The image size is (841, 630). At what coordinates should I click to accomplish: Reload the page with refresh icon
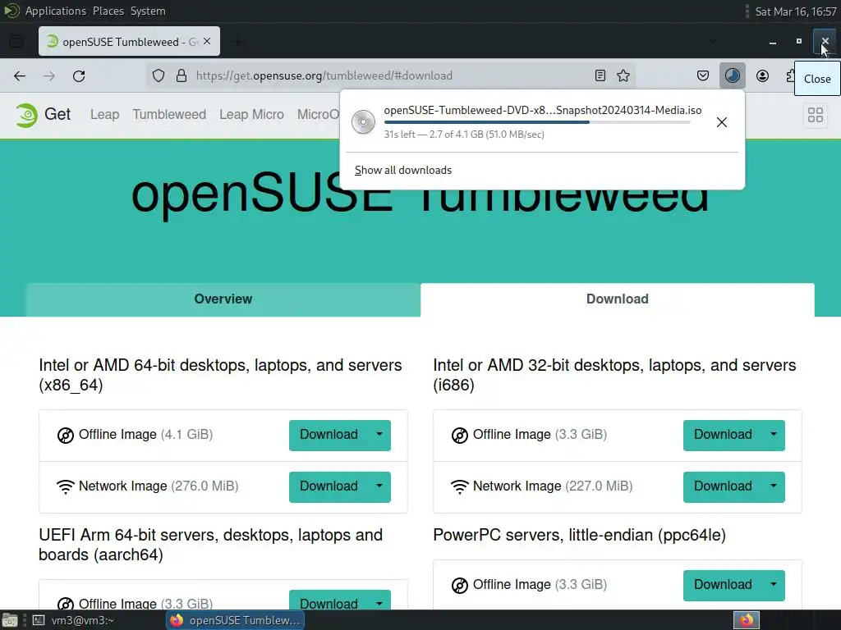tap(79, 76)
